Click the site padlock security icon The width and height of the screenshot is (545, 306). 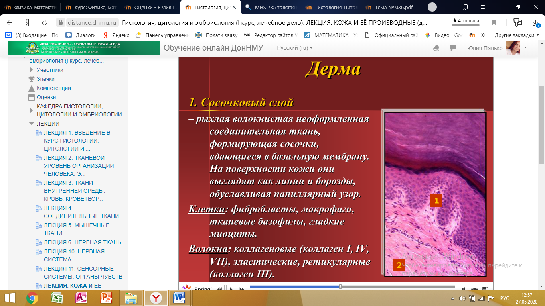(60, 23)
